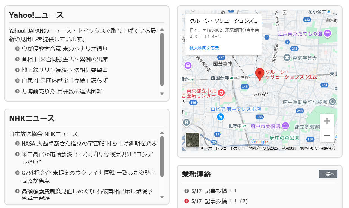Click scroll-down arrow in Yahoo!ニュース panel
This screenshot has width=349, height=208.
(x=162, y=94)
